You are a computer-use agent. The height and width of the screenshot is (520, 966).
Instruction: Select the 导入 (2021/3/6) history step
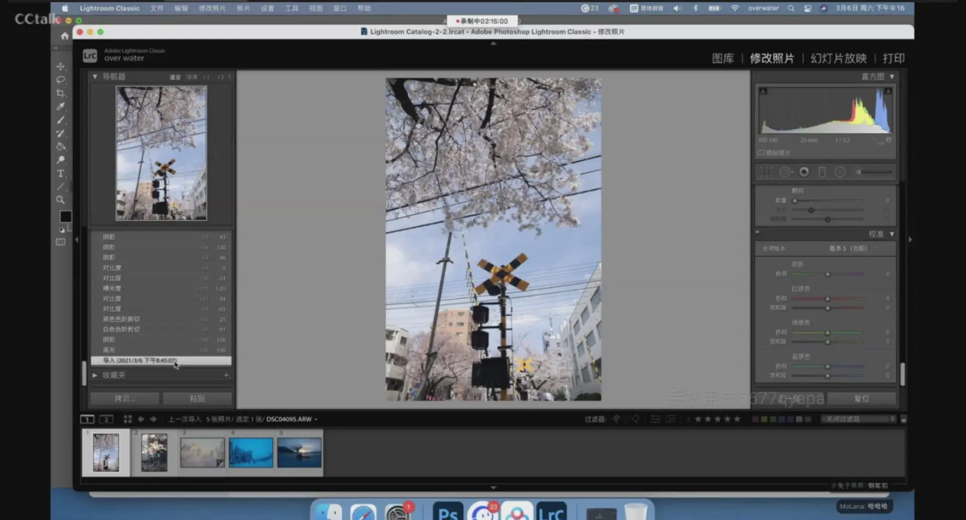pos(161,360)
